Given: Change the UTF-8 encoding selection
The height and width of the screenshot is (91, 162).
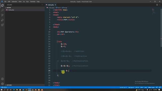Looking at the screenshot, I should tap(137, 87).
